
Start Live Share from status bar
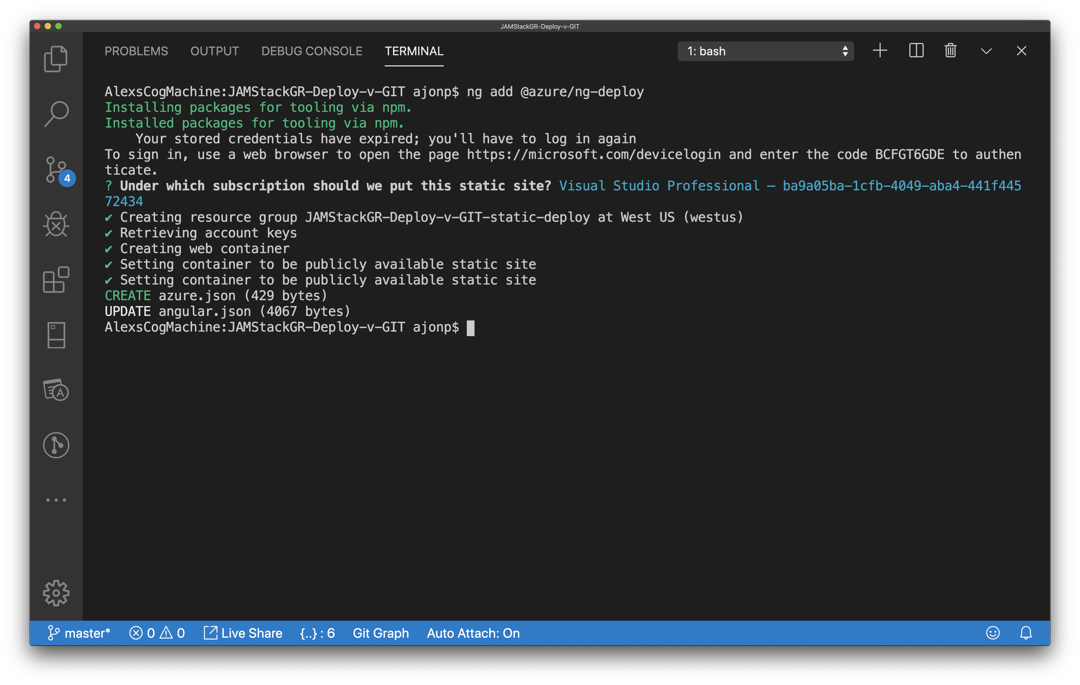(x=243, y=633)
